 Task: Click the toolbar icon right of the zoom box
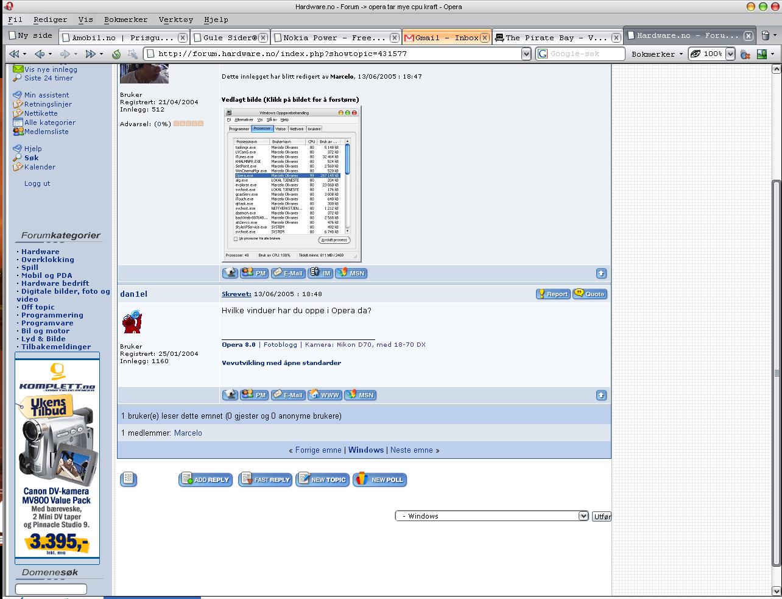(x=745, y=54)
